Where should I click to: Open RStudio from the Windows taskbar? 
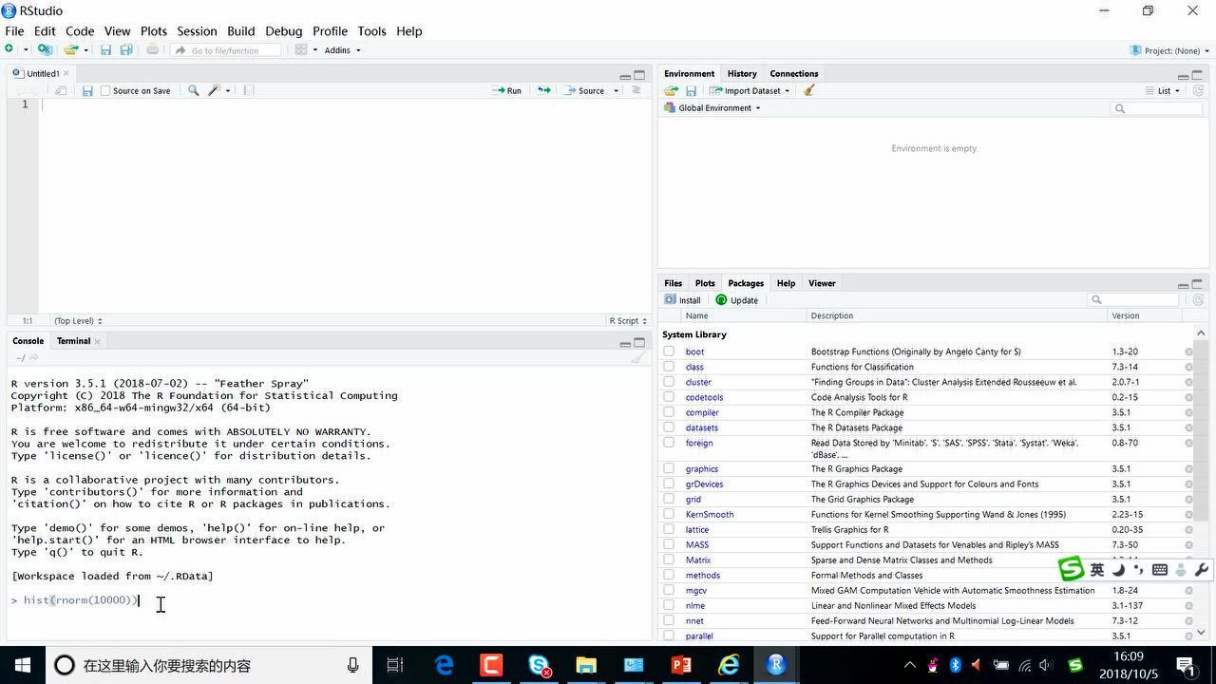click(x=776, y=665)
